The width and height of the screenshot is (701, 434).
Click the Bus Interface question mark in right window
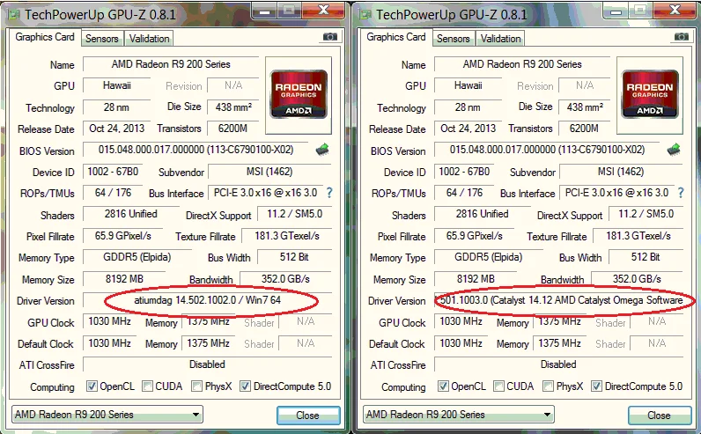681,193
